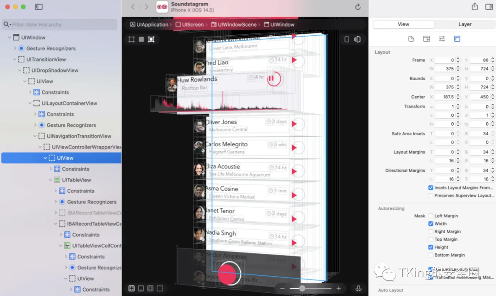Click the search magnifier in filter field

(6, 24)
